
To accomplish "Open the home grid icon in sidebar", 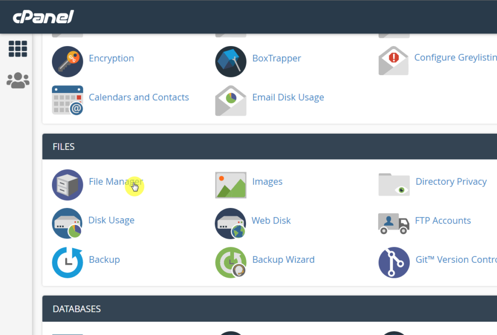I will [18, 49].
